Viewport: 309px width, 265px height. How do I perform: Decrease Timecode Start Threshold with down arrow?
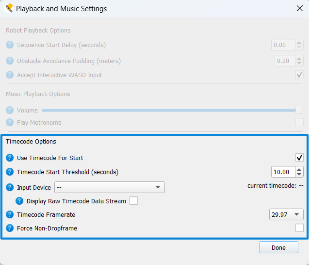point(299,174)
